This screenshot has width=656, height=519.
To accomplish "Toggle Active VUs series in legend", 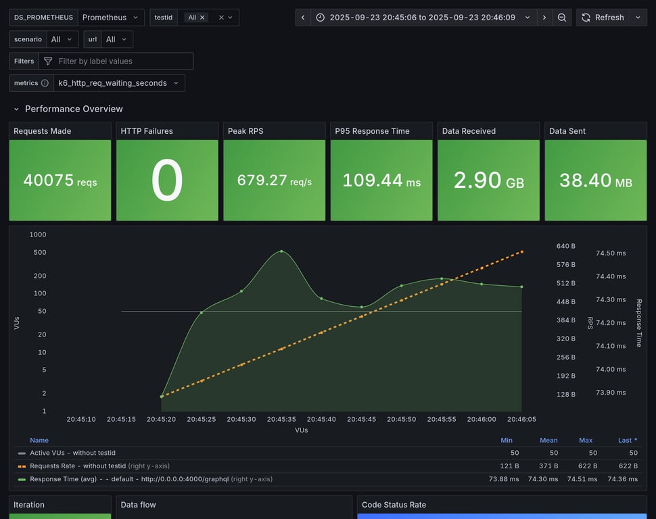I will click(72, 453).
